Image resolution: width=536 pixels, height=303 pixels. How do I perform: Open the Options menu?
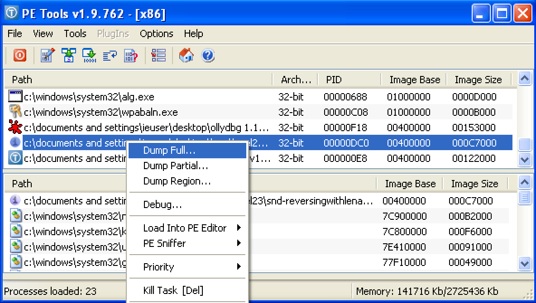[x=156, y=33]
